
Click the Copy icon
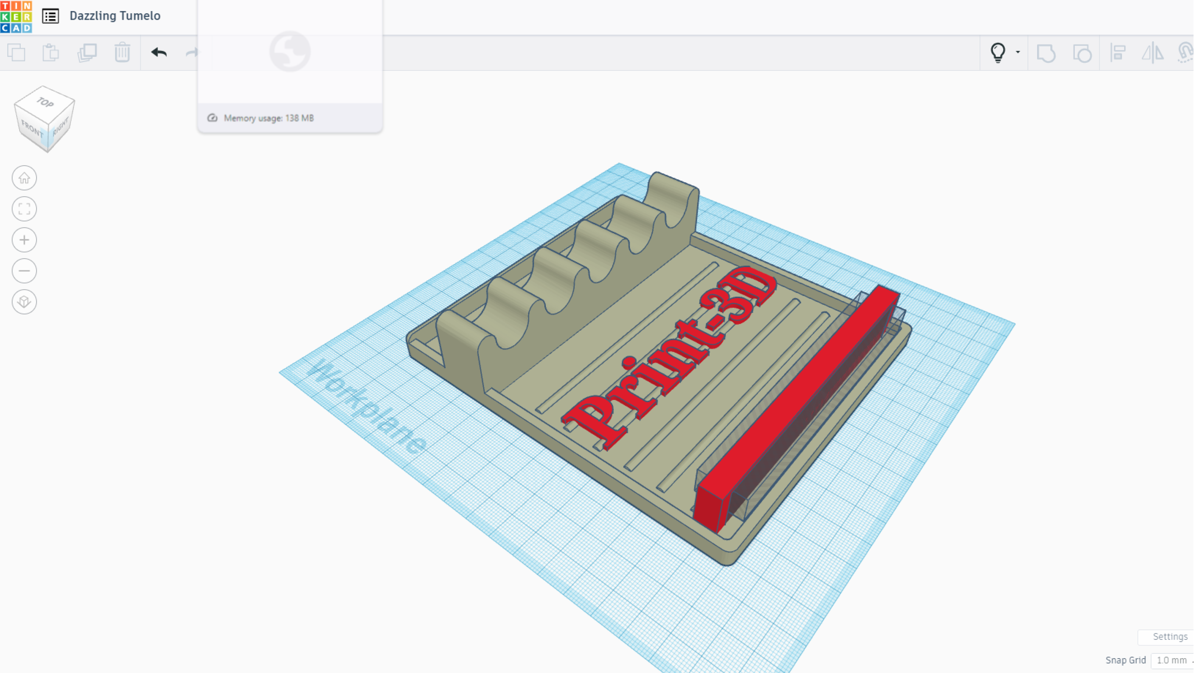click(x=17, y=52)
